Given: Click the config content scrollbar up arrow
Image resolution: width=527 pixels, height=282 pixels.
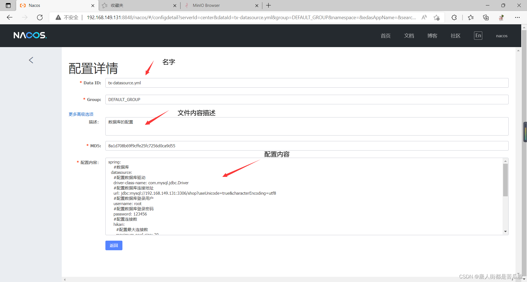Looking at the screenshot, I should pyautogui.click(x=505, y=161).
